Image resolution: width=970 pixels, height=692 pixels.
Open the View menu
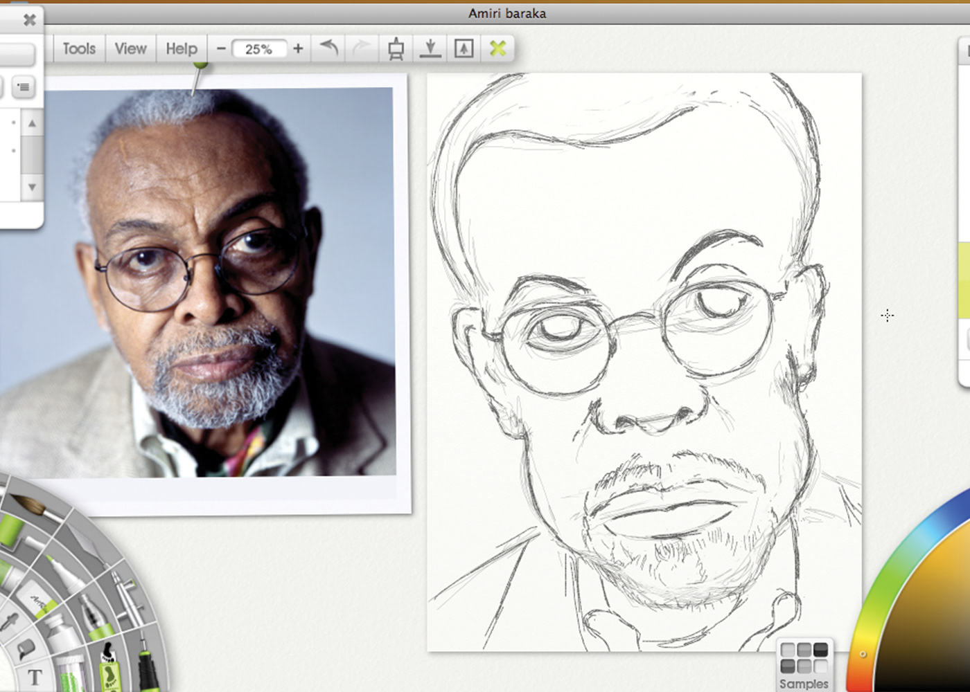tap(130, 48)
